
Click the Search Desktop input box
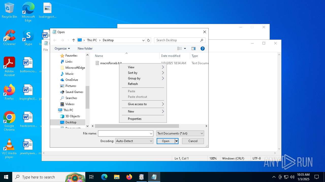click(x=177, y=40)
